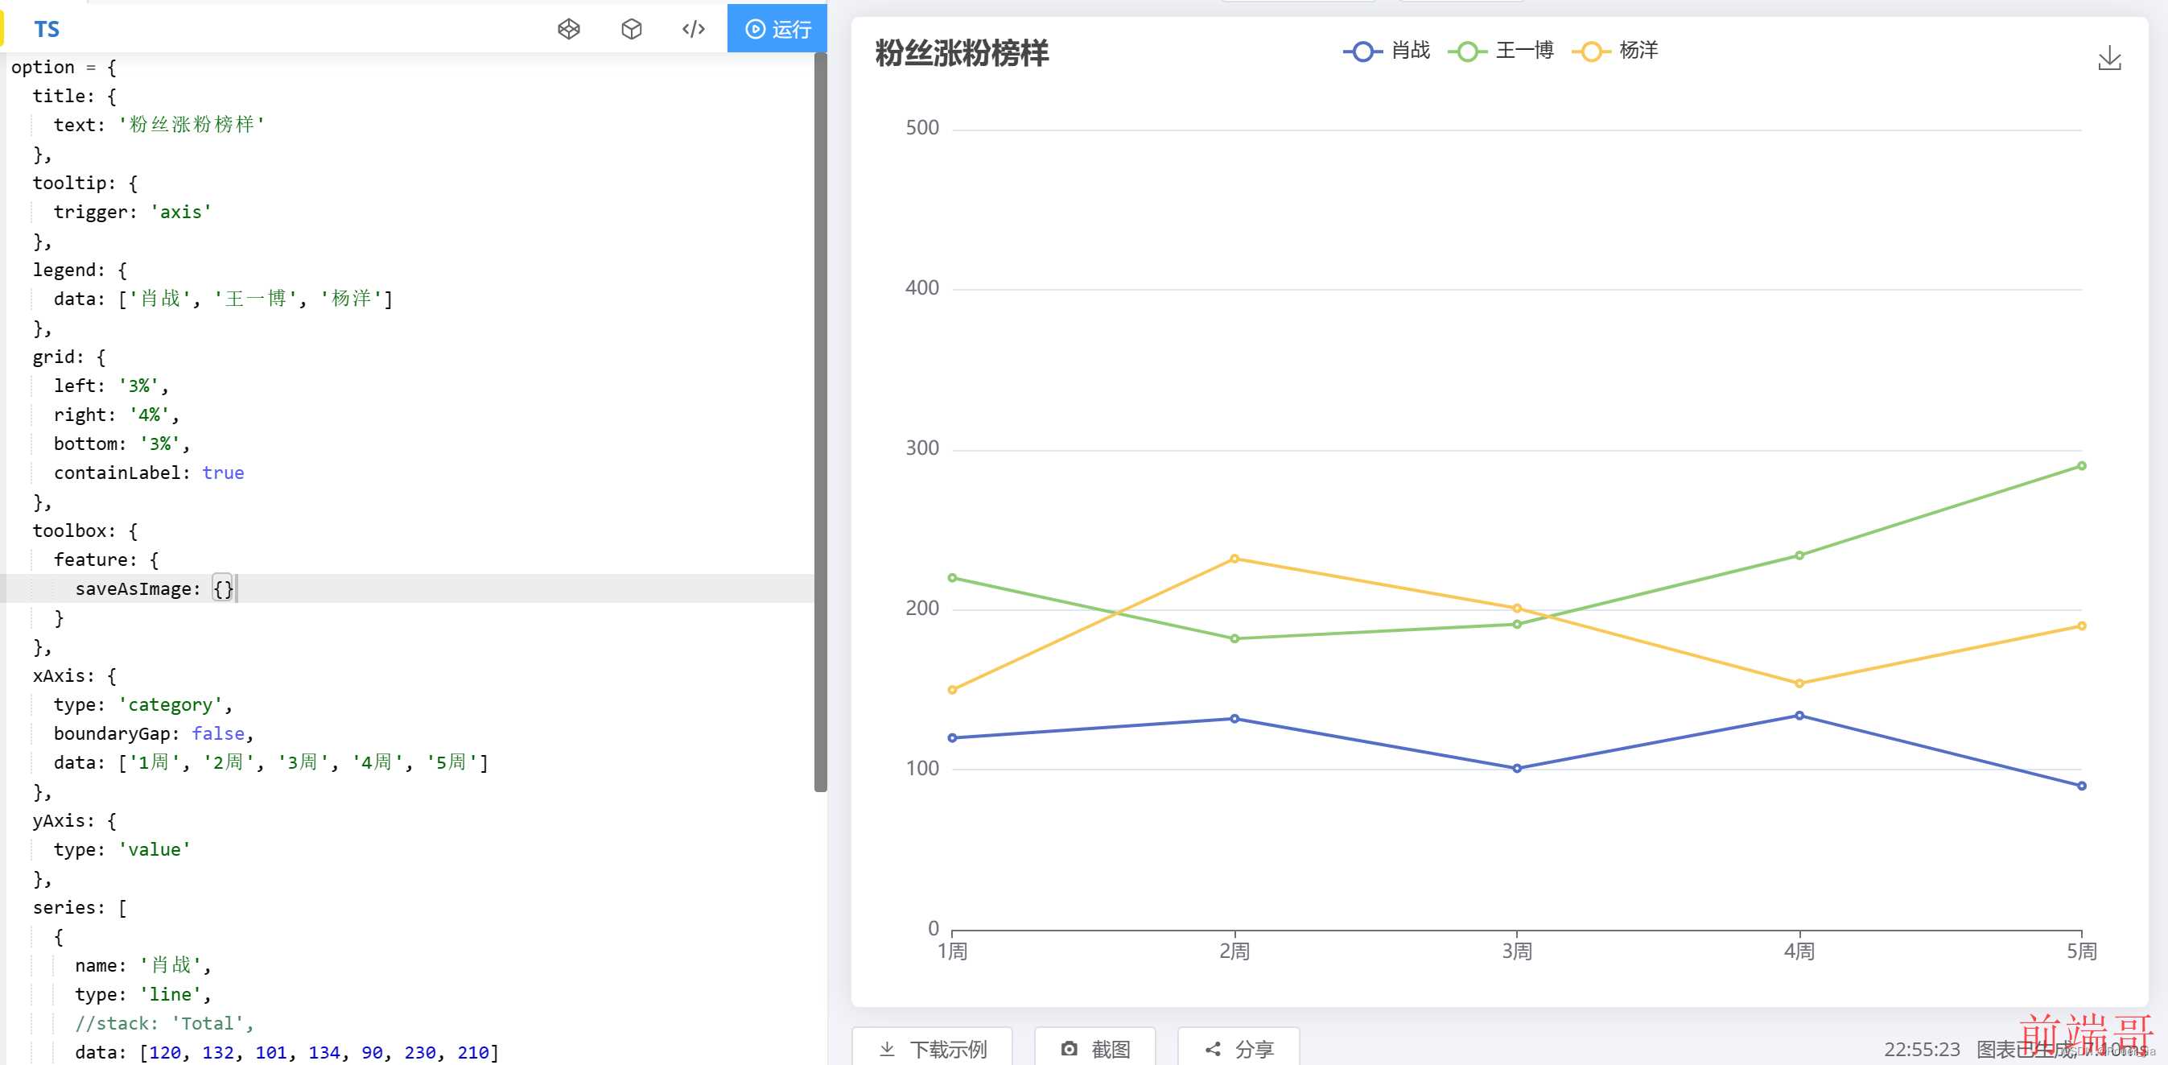This screenshot has height=1065, width=2168.
Task: Click the code editor vertical scrollbar
Action: (x=821, y=421)
